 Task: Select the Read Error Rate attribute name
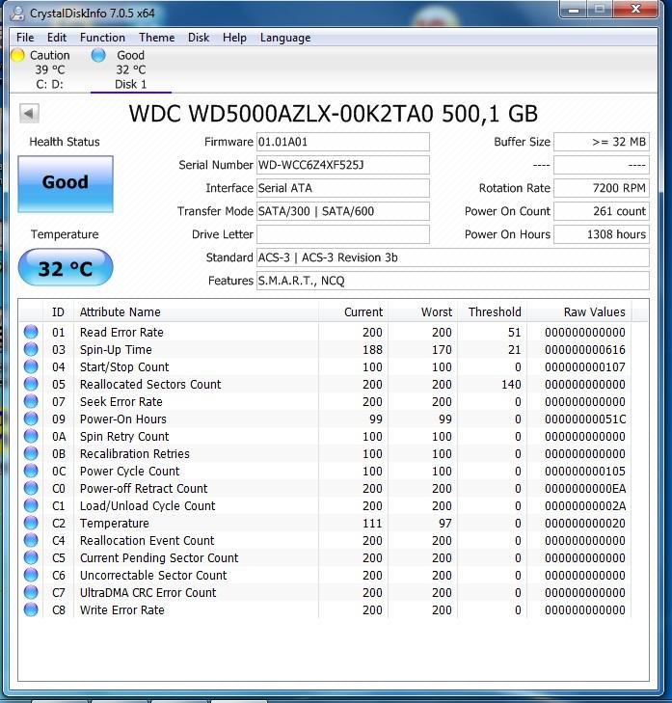(x=121, y=333)
